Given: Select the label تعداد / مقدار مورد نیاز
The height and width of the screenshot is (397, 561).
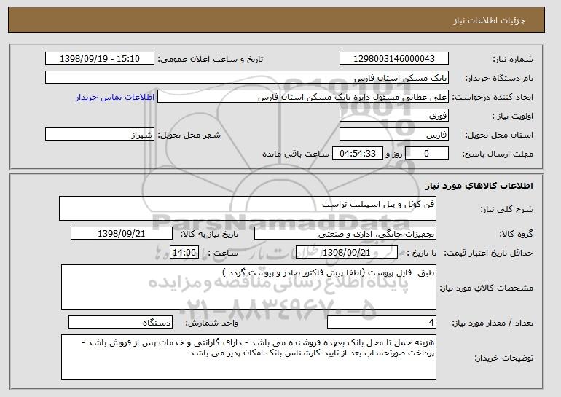Looking at the screenshot, I should tap(493, 323).
